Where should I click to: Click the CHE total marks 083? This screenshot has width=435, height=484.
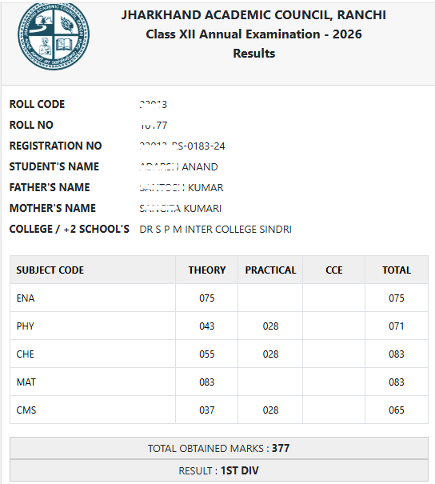397,354
